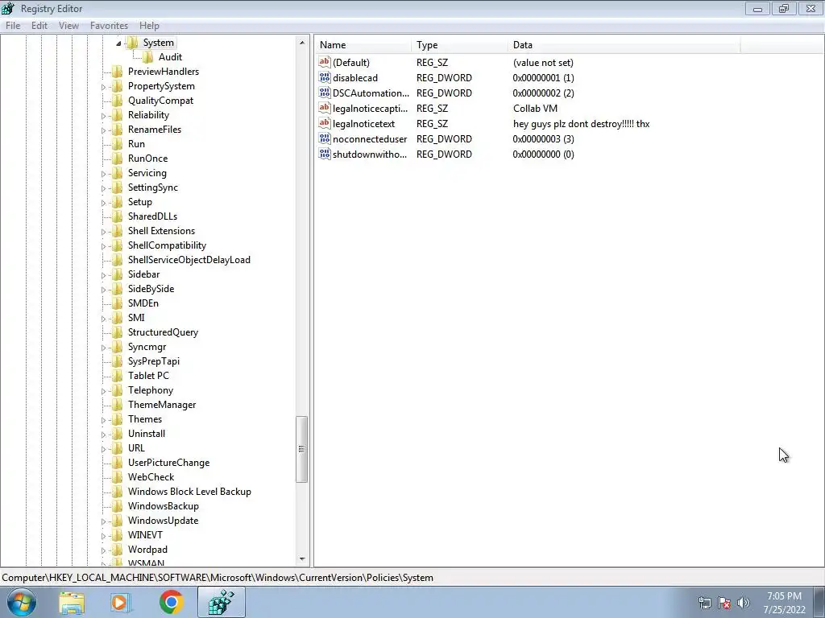Click the PreviewHandlers folder icon
The height and width of the screenshot is (618, 825).
click(x=118, y=72)
